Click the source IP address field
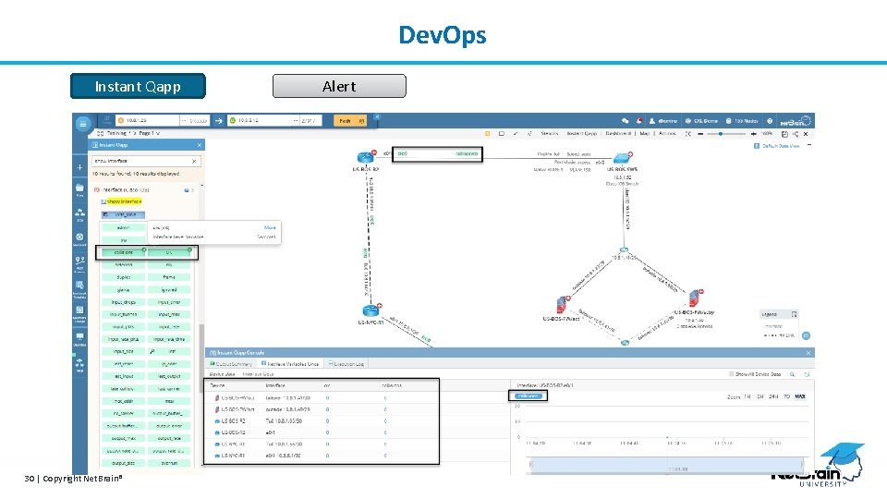The height and width of the screenshot is (499, 887). click(147, 120)
